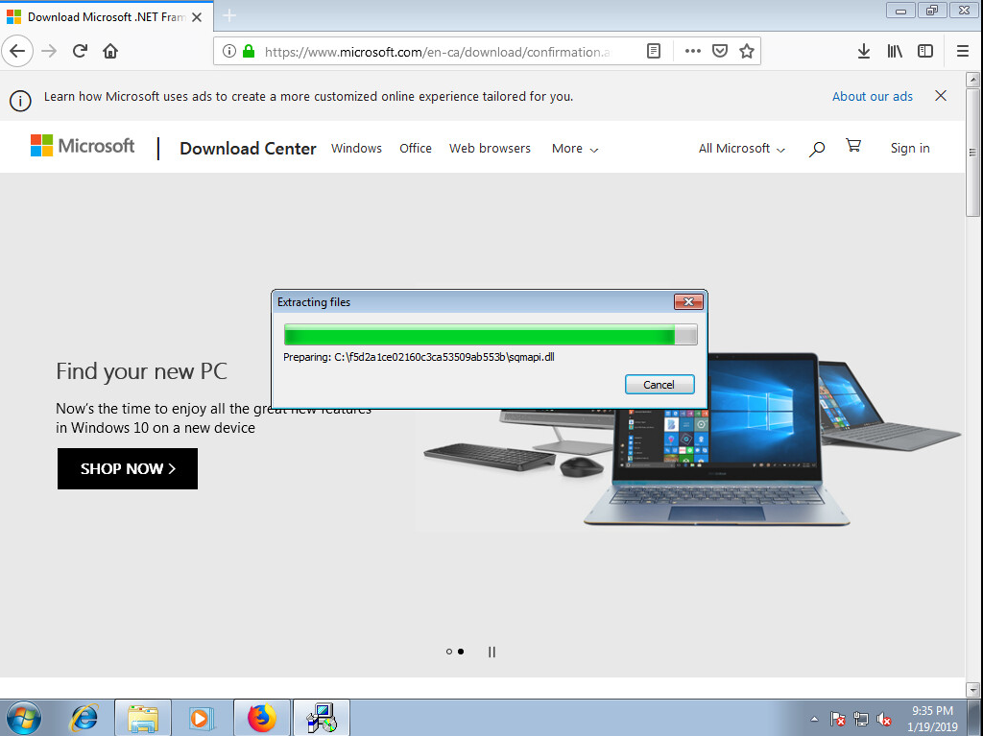The width and height of the screenshot is (983, 736).
Task: Cancel the Extracting files dialog
Action: (659, 384)
